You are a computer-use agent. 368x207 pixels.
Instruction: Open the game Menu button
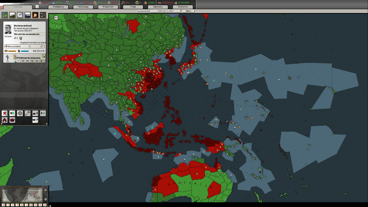tap(188, 11)
